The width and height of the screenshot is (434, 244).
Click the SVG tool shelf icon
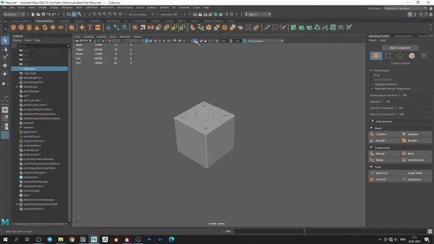[x=98, y=27]
